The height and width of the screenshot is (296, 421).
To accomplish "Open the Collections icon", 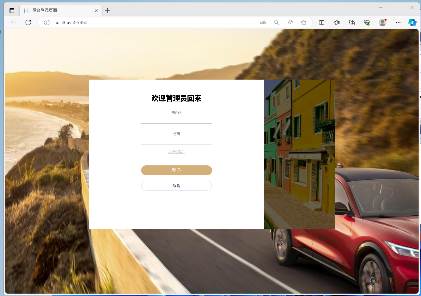I will [x=352, y=22].
